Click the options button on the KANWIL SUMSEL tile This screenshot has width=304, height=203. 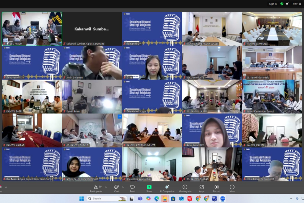point(119,117)
